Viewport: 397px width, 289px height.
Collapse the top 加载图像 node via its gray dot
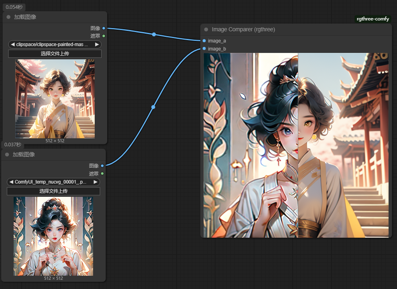pos(8,17)
